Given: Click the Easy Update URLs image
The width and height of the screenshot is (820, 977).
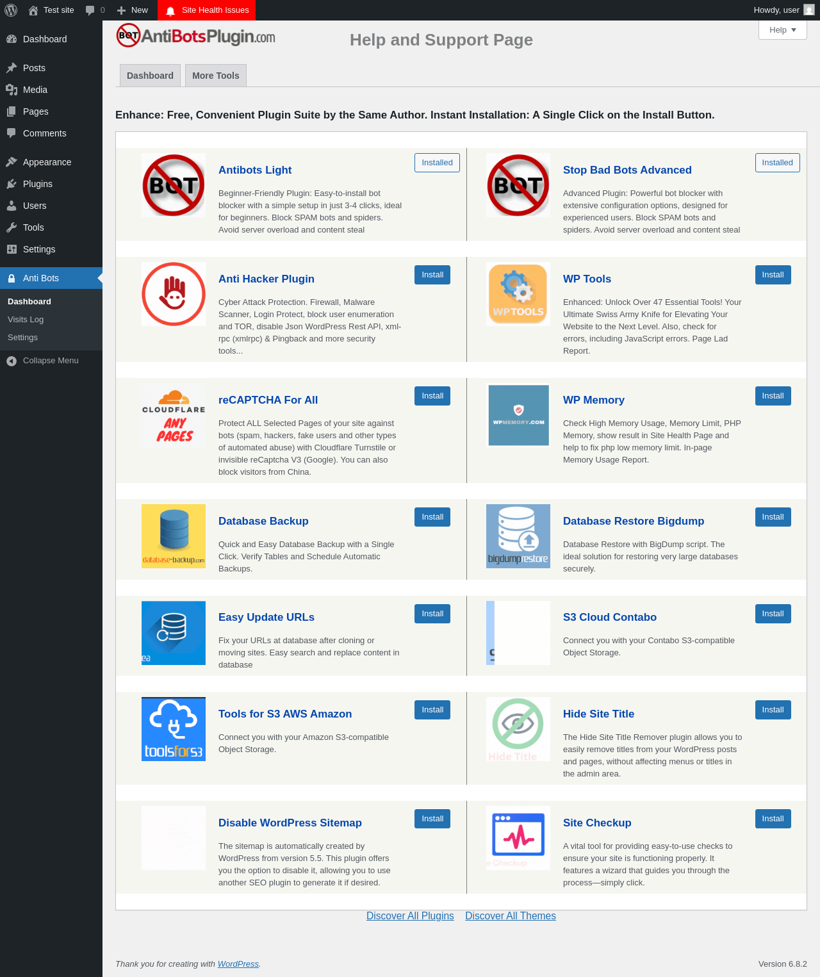Looking at the screenshot, I should pos(174,633).
